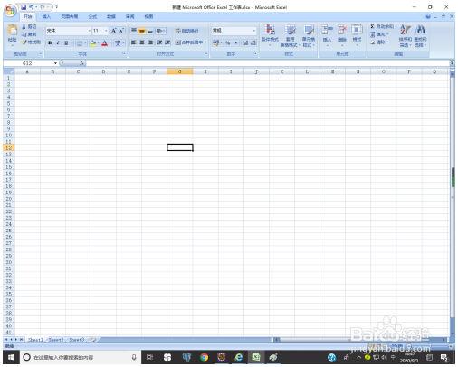The width and height of the screenshot is (458, 367).
Task: Expand the number format combo box
Action: point(254,31)
